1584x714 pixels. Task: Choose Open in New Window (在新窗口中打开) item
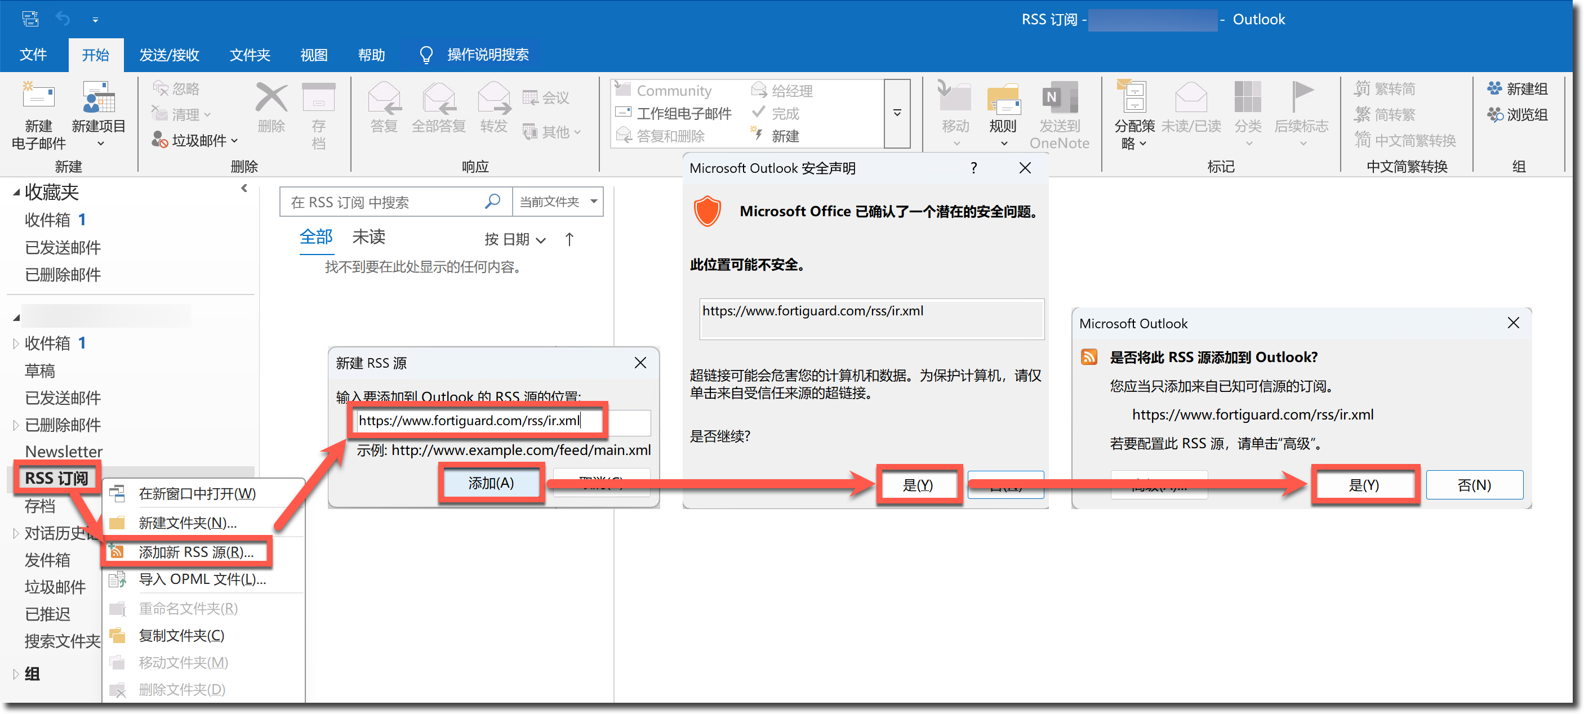click(x=197, y=493)
